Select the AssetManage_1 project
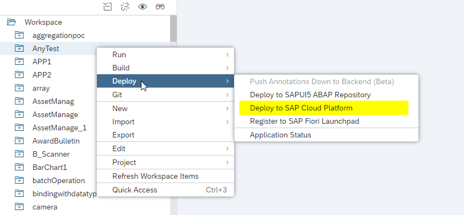The image size is (464, 215). [x=59, y=128]
